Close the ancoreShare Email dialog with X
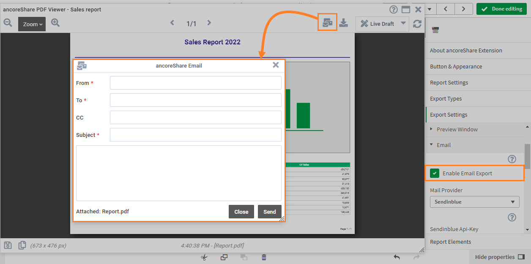531x264 pixels. coord(276,65)
